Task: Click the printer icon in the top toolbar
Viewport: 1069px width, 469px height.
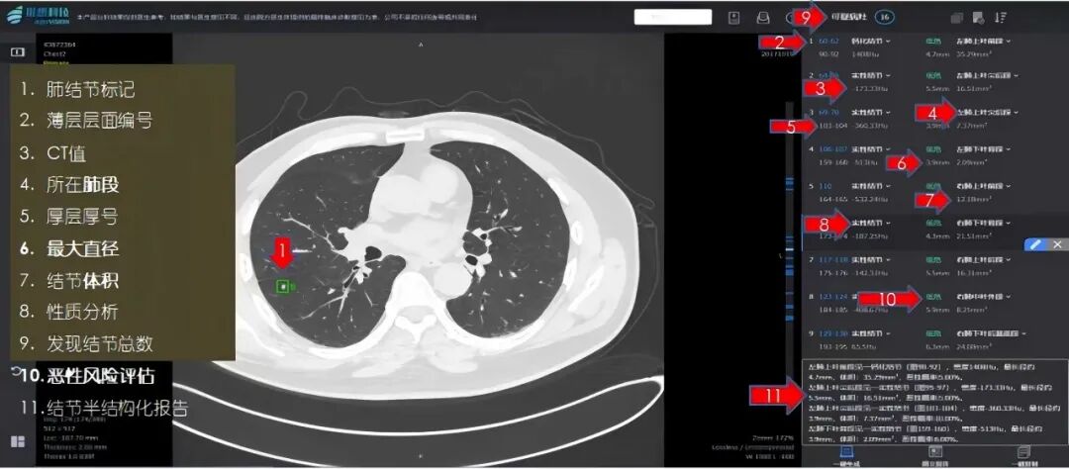Action: (x=763, y=17)
